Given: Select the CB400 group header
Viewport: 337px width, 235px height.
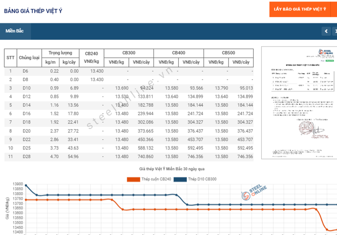Looking at the screenshot, I should tap(179, 53).
